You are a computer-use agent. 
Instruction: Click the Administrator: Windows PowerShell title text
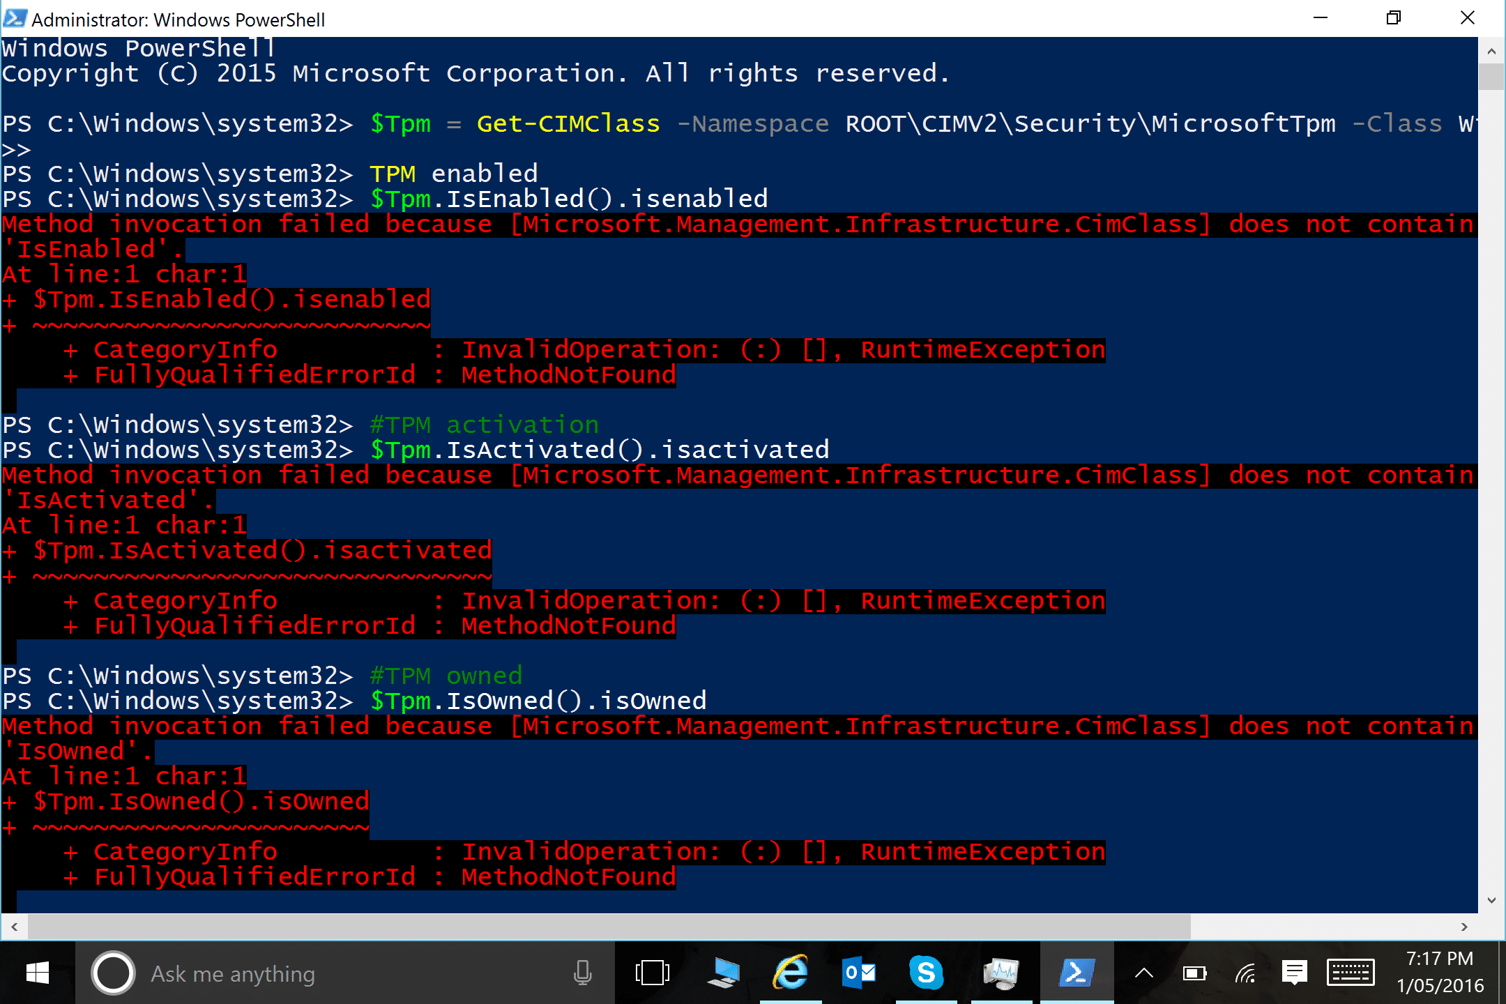178,20
